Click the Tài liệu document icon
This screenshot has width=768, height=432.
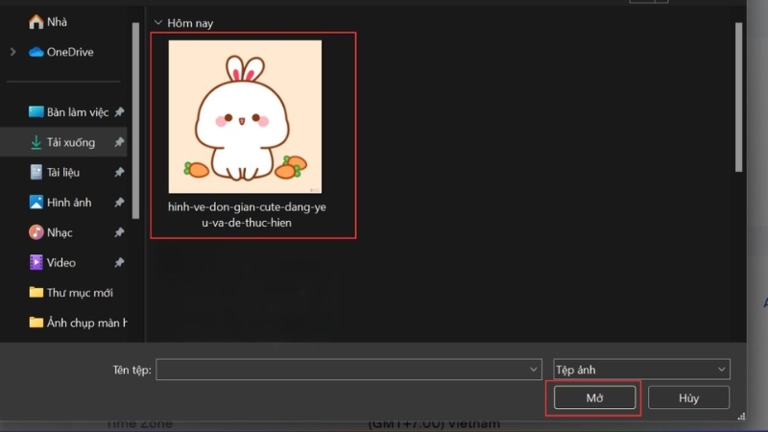click(x=36, y=172)
